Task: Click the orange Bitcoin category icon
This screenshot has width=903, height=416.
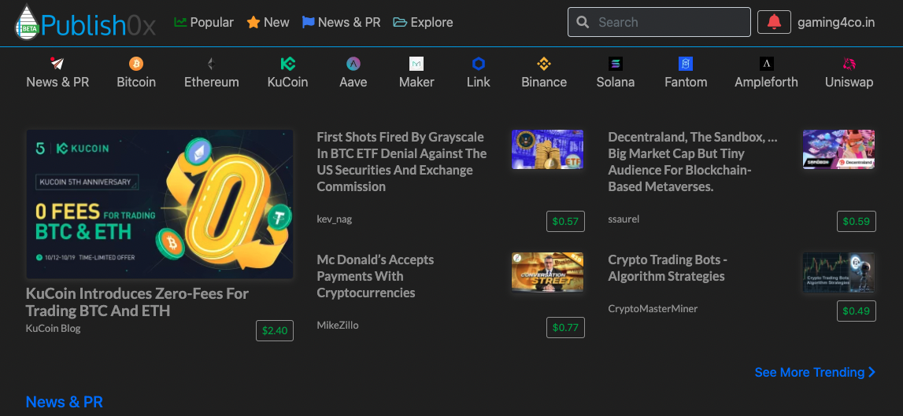Action: click(136, 63)
